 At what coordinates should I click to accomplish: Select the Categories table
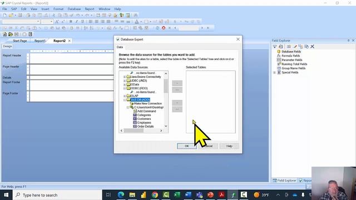[144, 115]
